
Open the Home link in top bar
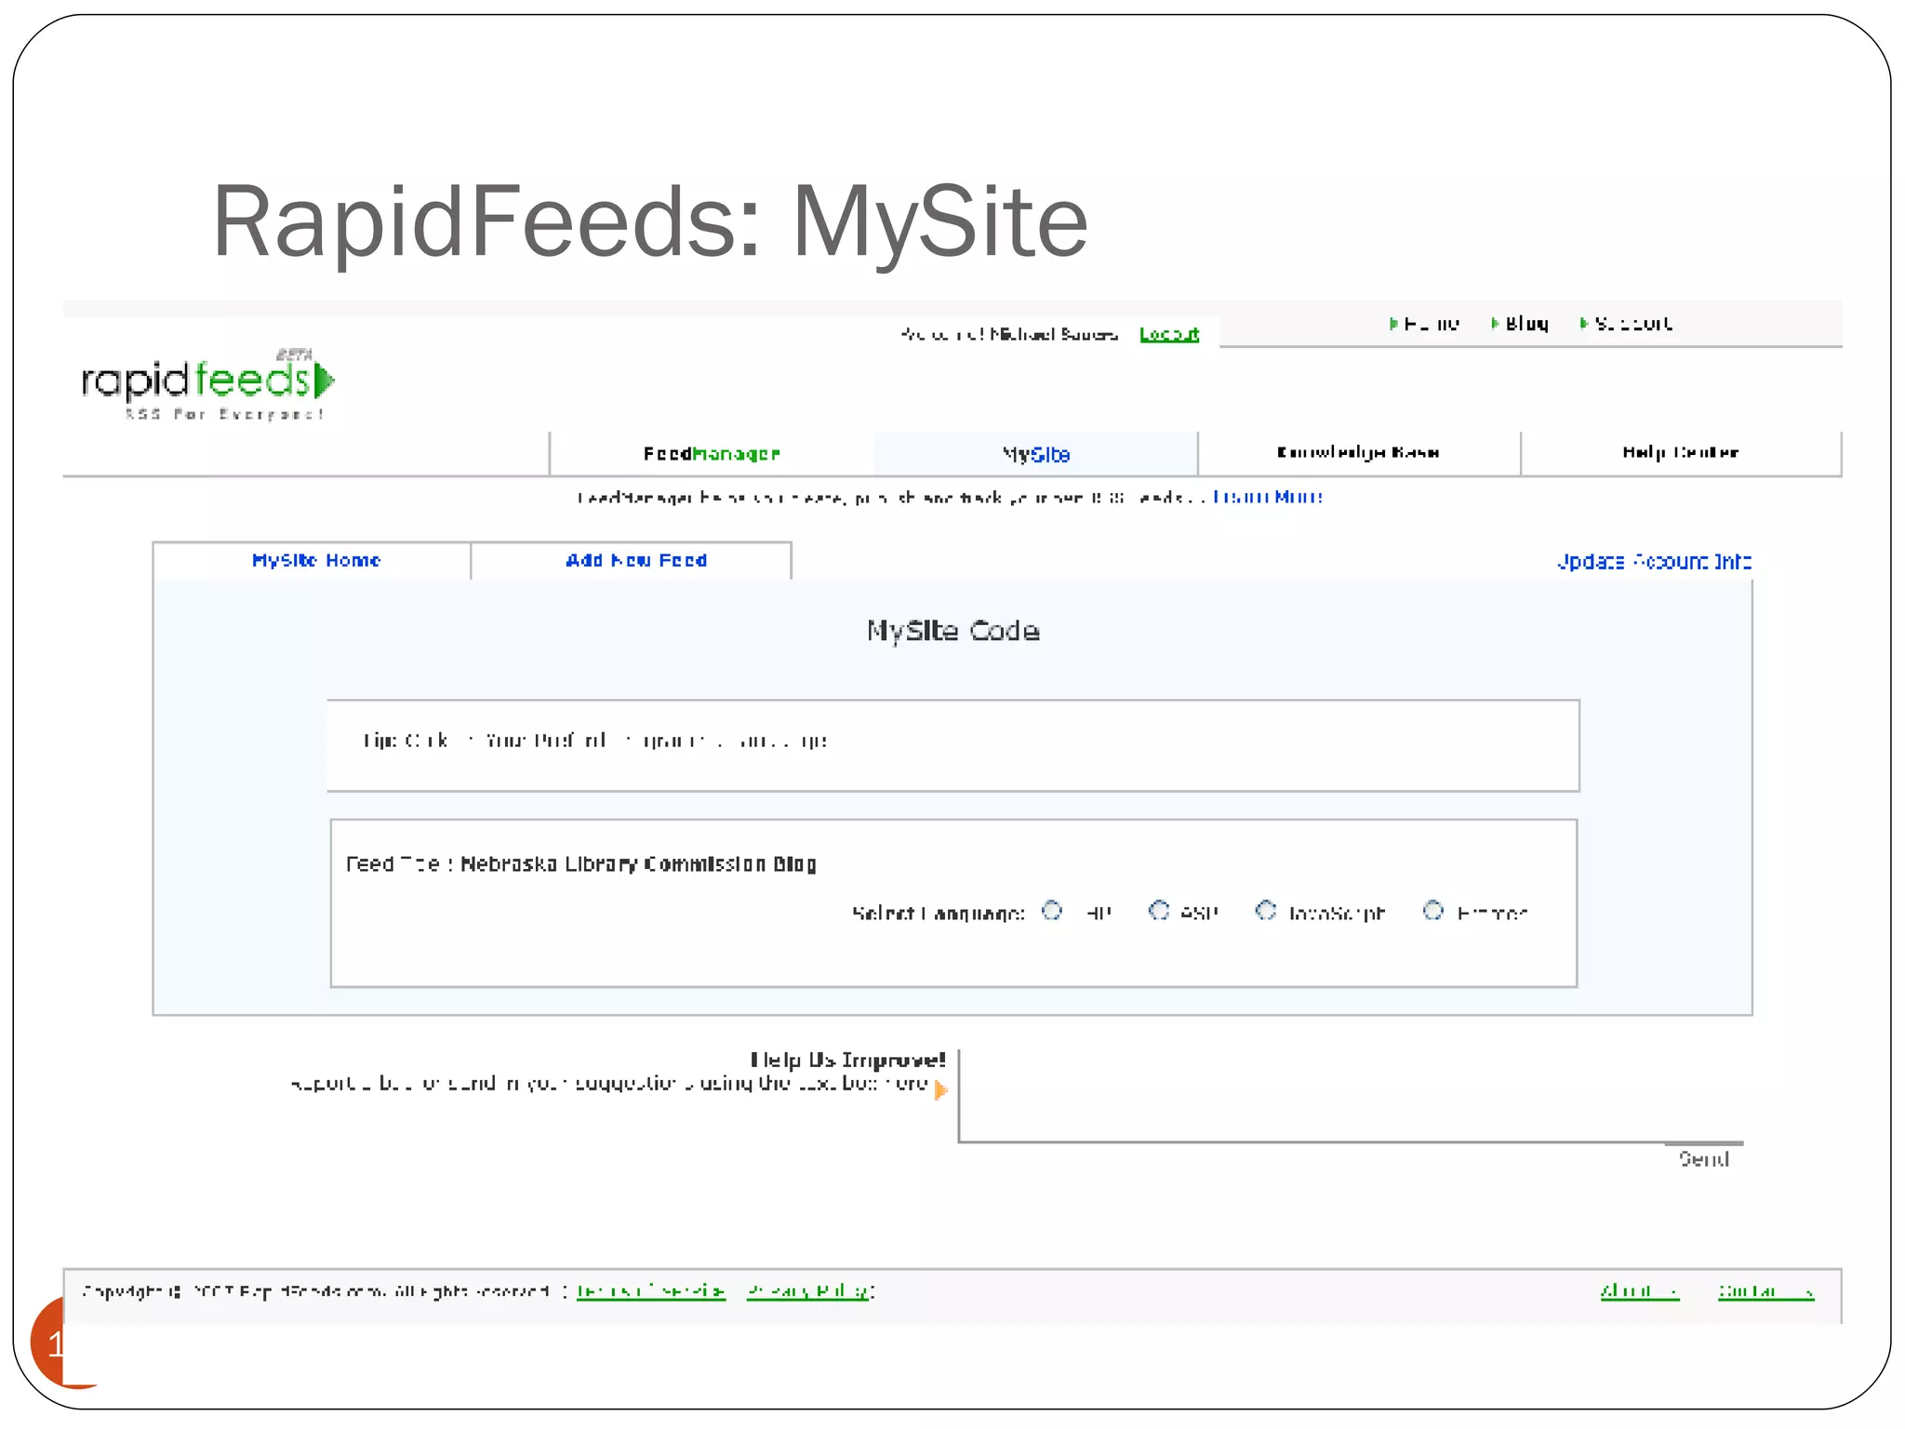(x=1424, y=324)
